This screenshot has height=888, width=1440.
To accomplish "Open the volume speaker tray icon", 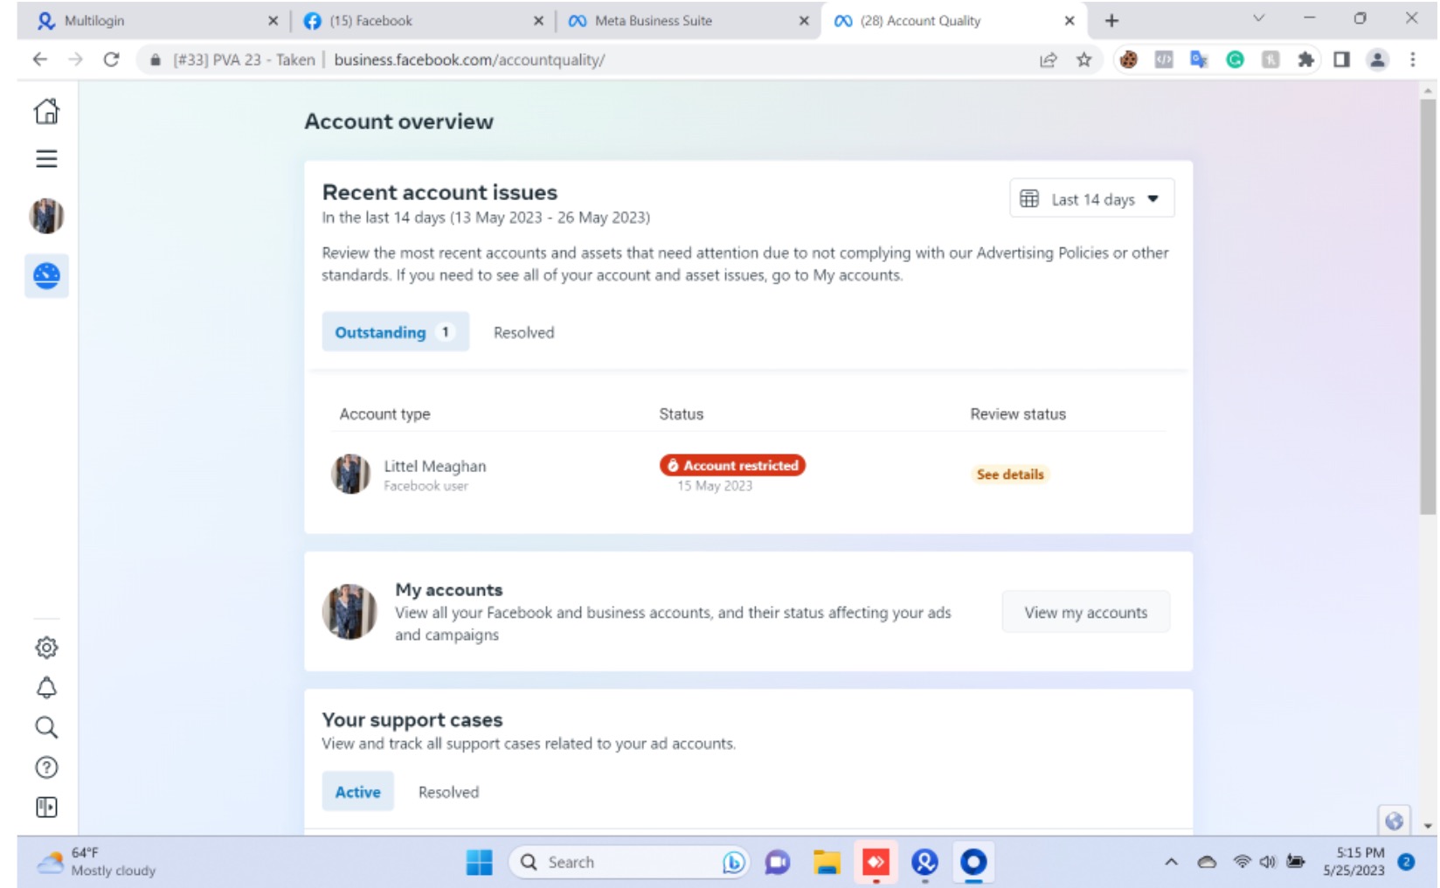I will (1267, 862).
